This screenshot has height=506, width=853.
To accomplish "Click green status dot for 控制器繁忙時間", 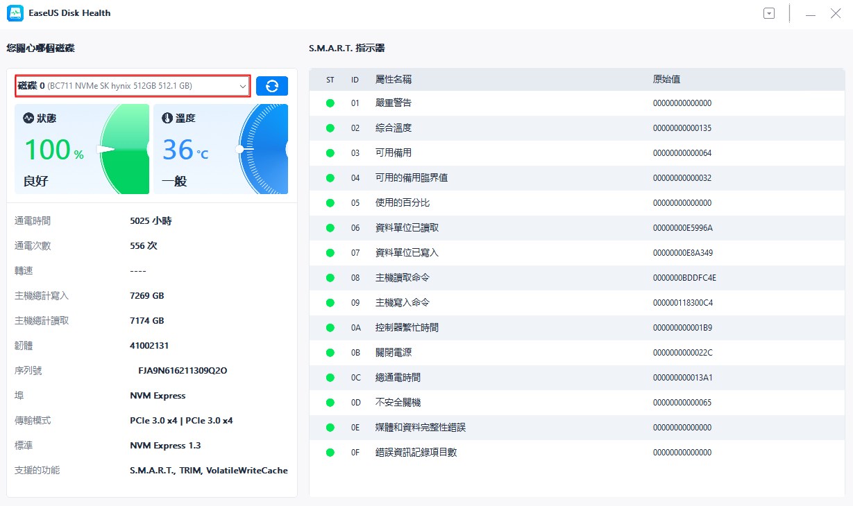I will [x=330, y=328].
